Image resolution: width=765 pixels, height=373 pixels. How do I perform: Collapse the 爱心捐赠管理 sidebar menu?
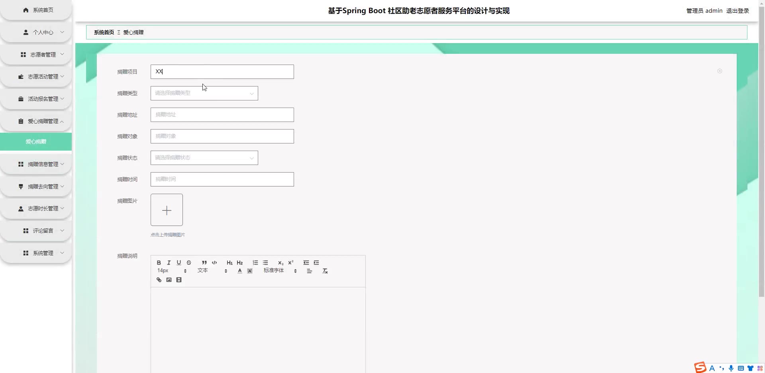[36, 121]
